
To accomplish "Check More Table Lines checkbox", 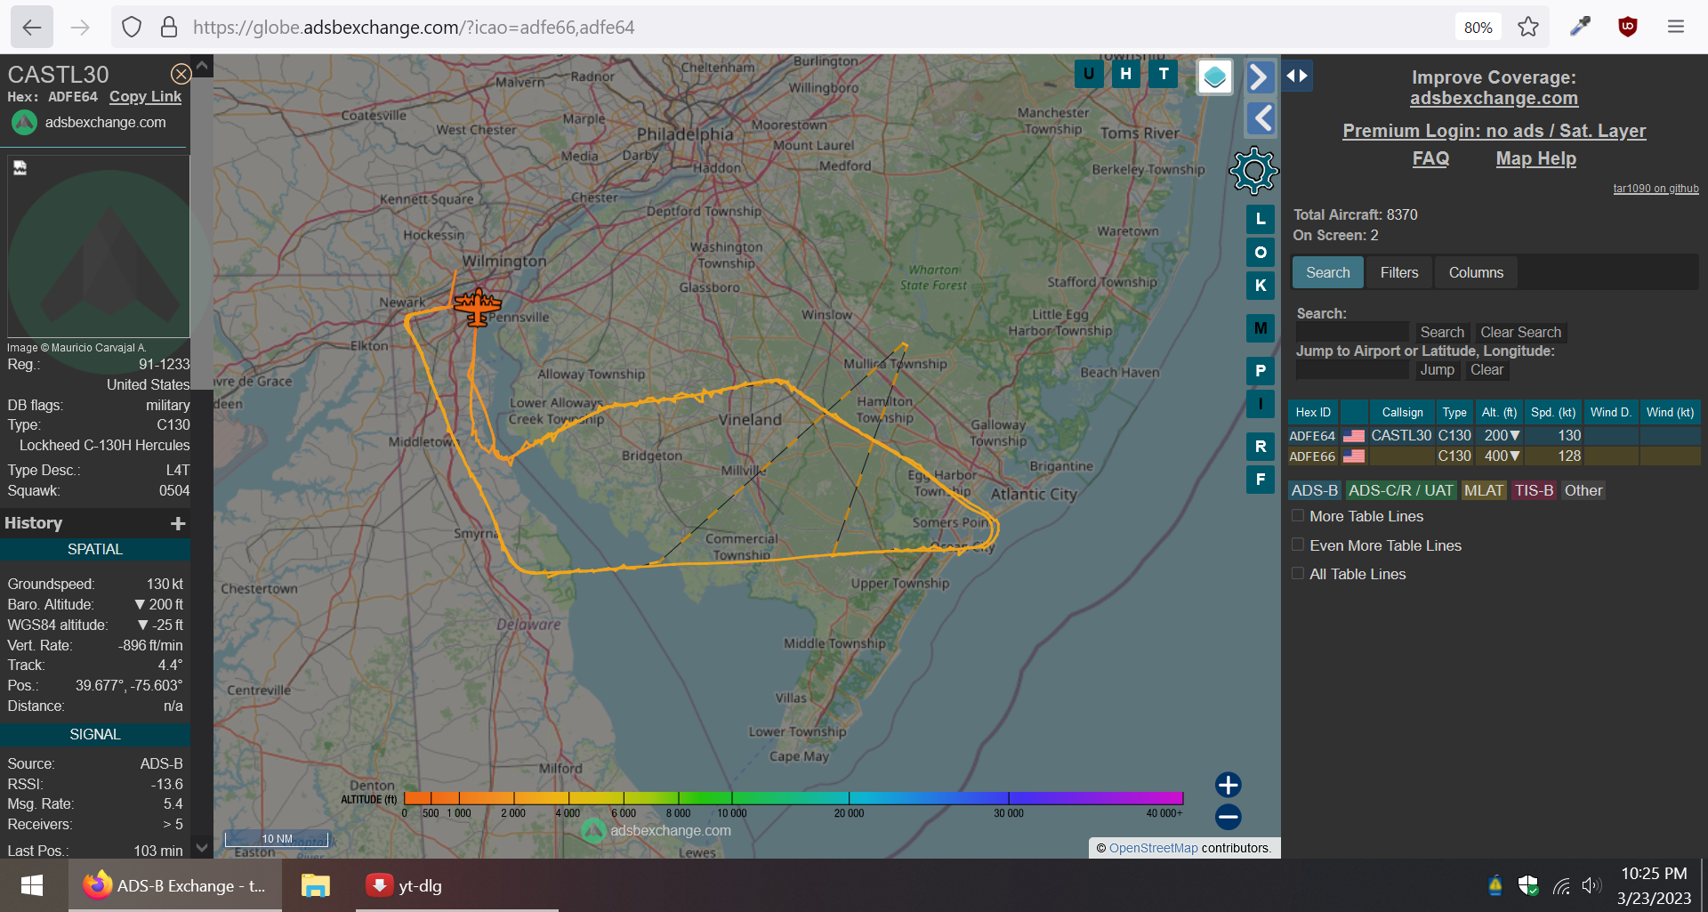I will pyautogui.click(x=1298, y=516).
